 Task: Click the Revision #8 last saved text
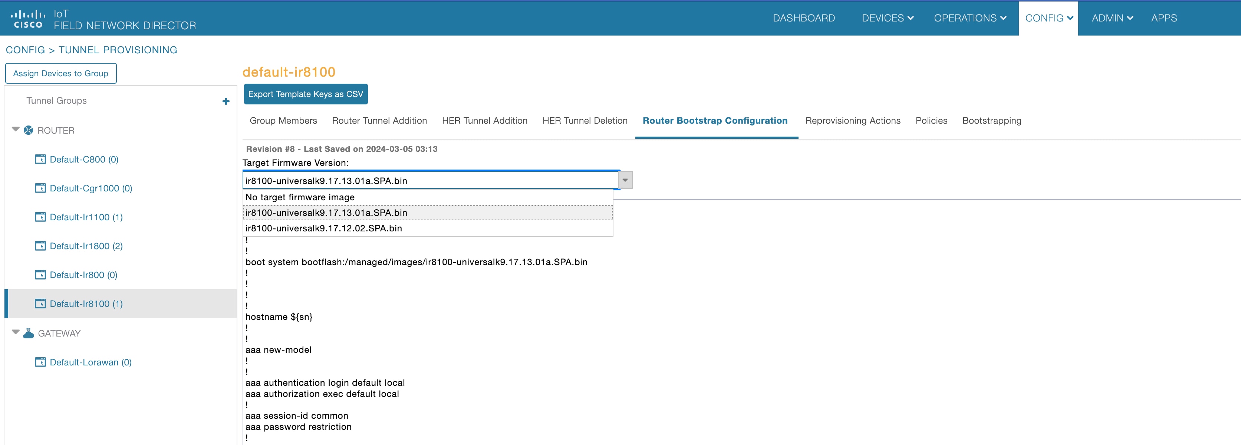click(342, 149)
